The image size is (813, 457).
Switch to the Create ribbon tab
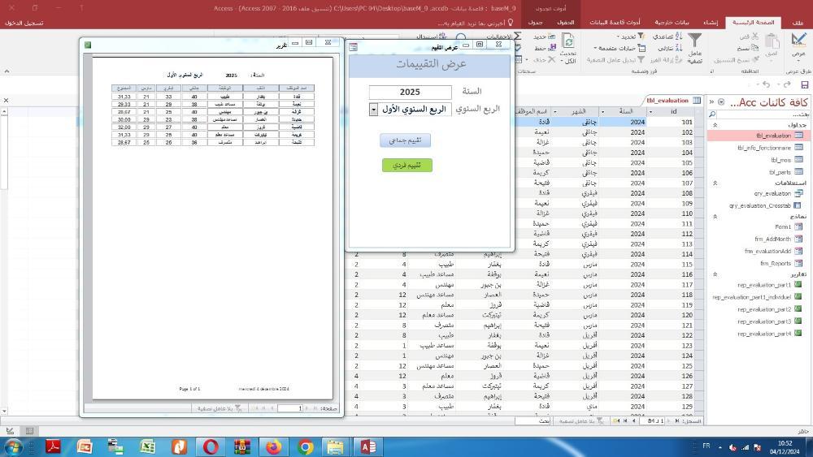click(x=710, y=22)
